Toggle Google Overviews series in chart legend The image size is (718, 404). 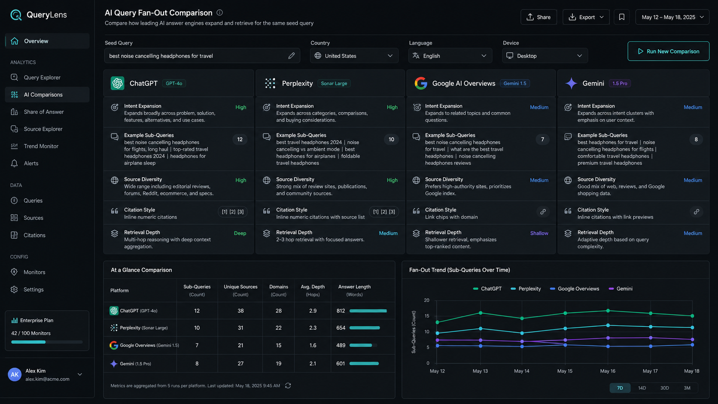tap(574, 289)
